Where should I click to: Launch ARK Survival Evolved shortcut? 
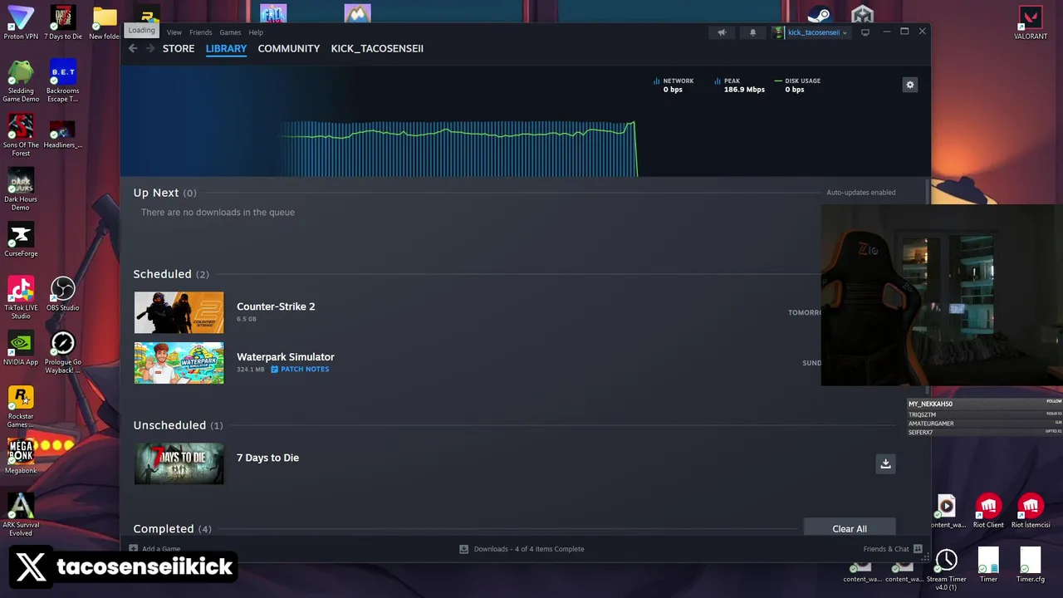coord(21,514)
